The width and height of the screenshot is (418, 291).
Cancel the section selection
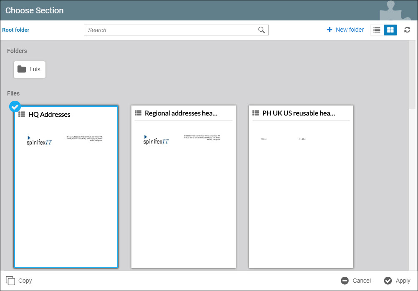[356, 281]
